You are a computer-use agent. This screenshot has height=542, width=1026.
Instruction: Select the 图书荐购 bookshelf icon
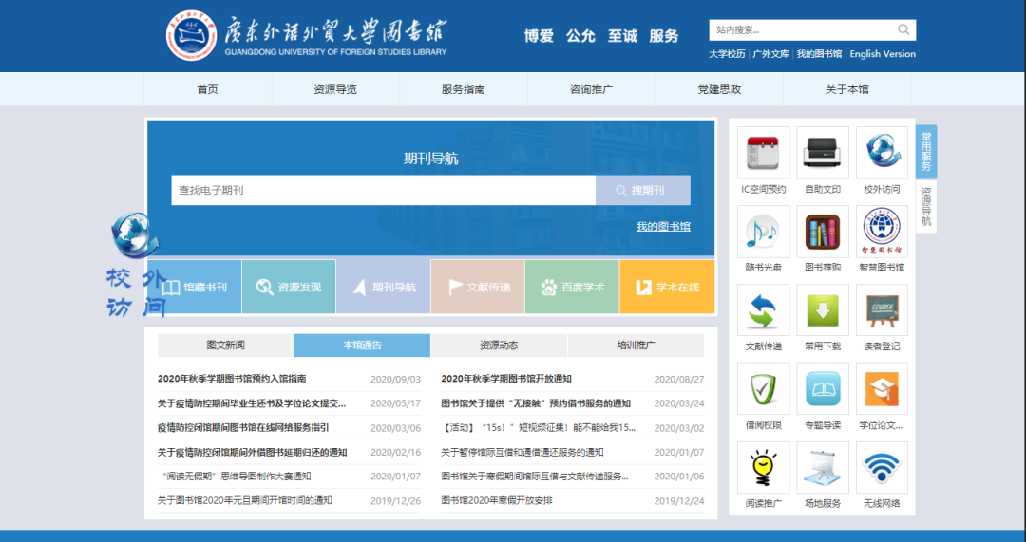(823, 232)
